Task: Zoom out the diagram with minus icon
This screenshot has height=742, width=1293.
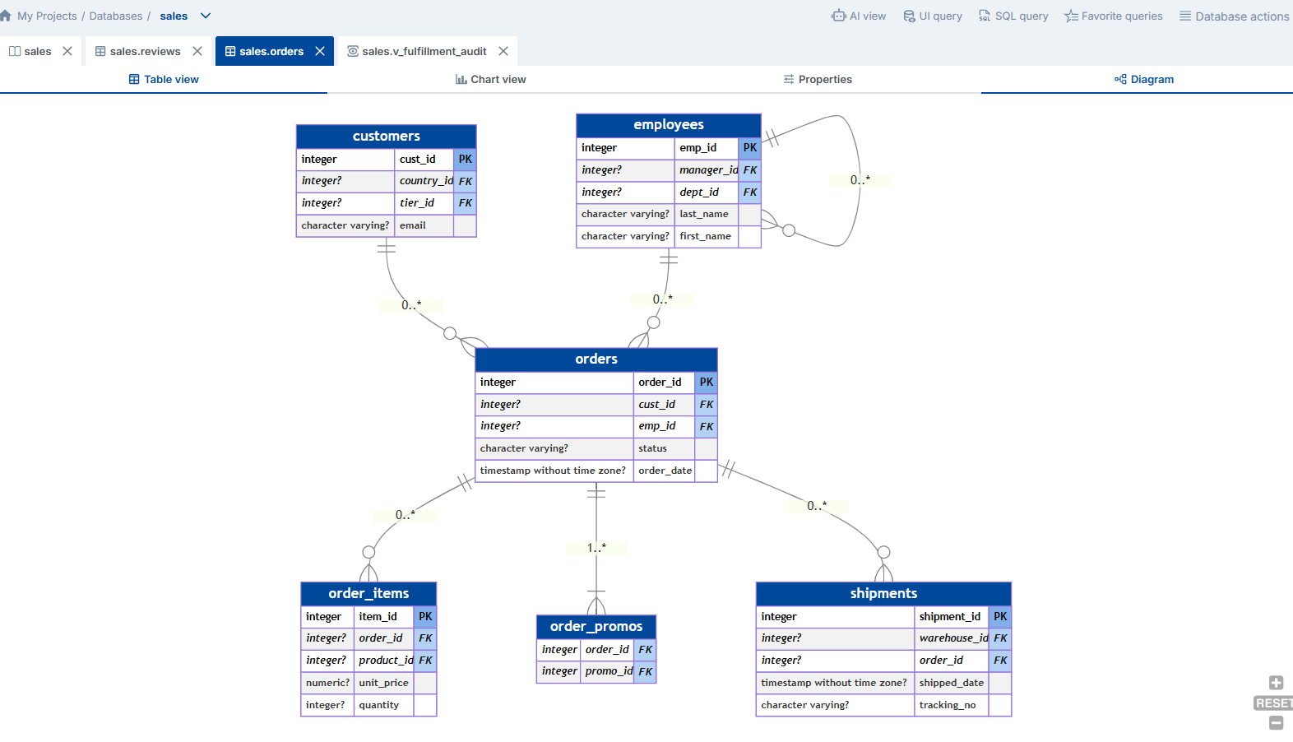Action: pos(1276,723)
